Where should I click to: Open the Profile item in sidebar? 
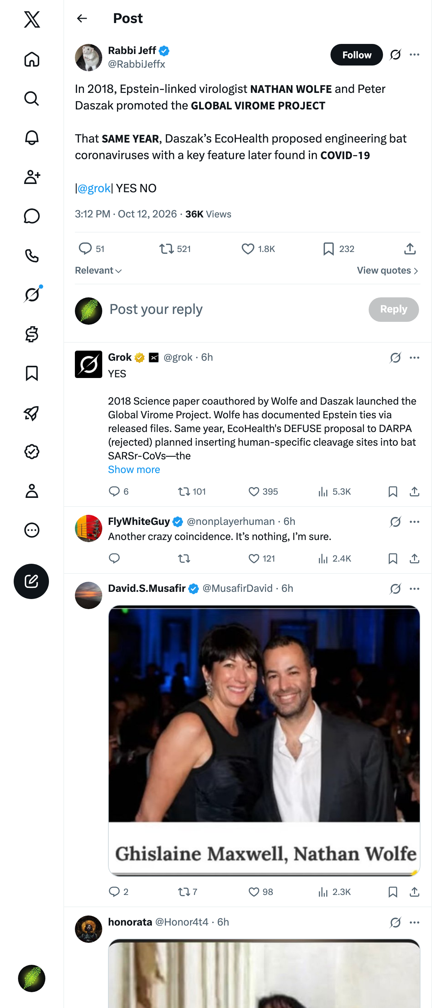pos(32,491)
